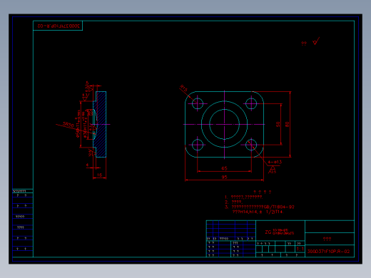Click the R15 corner radius label
This screenshot has height=278, width=371.
point(183,88)
